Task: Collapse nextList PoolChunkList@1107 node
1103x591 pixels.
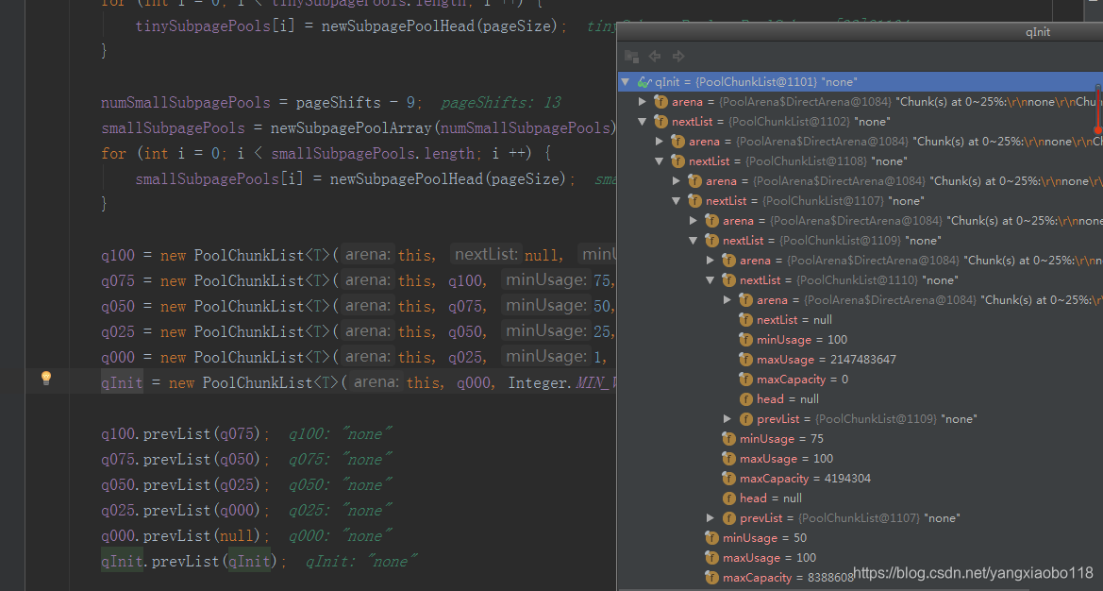Action: coord(676,200)
